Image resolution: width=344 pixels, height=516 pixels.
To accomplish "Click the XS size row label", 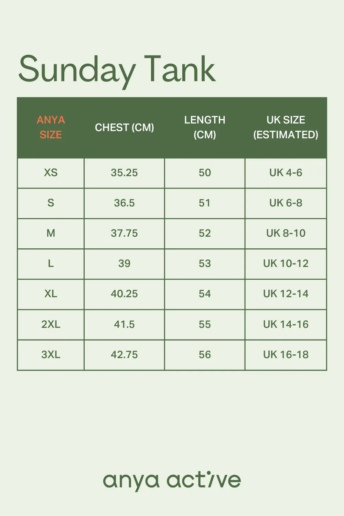I will [x=51, y=173].
